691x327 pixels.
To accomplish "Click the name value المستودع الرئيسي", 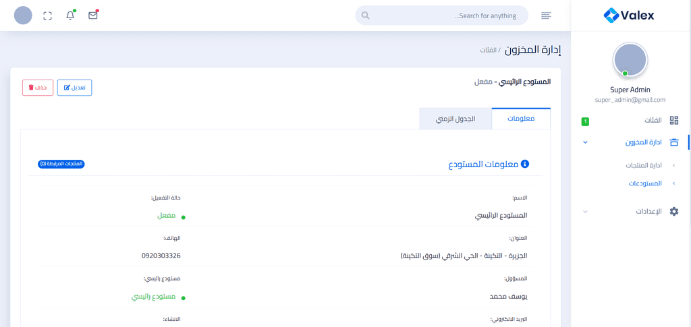I will [x=501, y=216].
